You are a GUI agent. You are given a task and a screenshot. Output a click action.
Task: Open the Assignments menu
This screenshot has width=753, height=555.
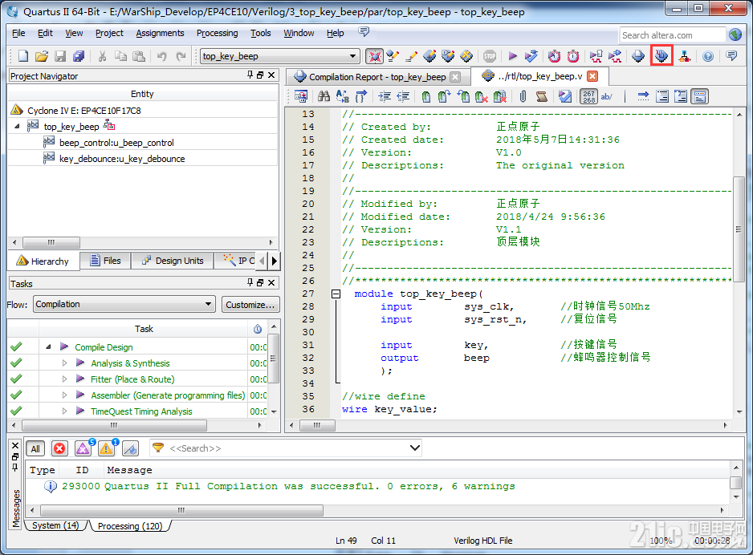[x=160, y=33]
